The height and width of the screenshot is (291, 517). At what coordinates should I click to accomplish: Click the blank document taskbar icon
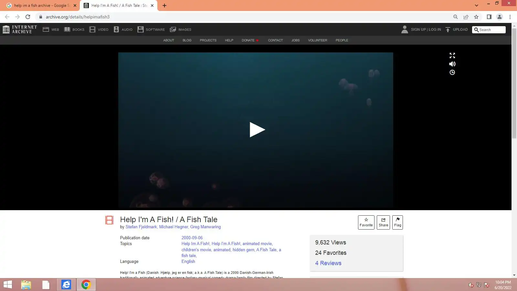[46, 285]
